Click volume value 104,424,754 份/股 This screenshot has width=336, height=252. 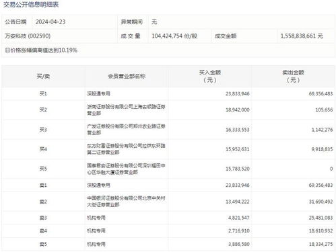174,36
